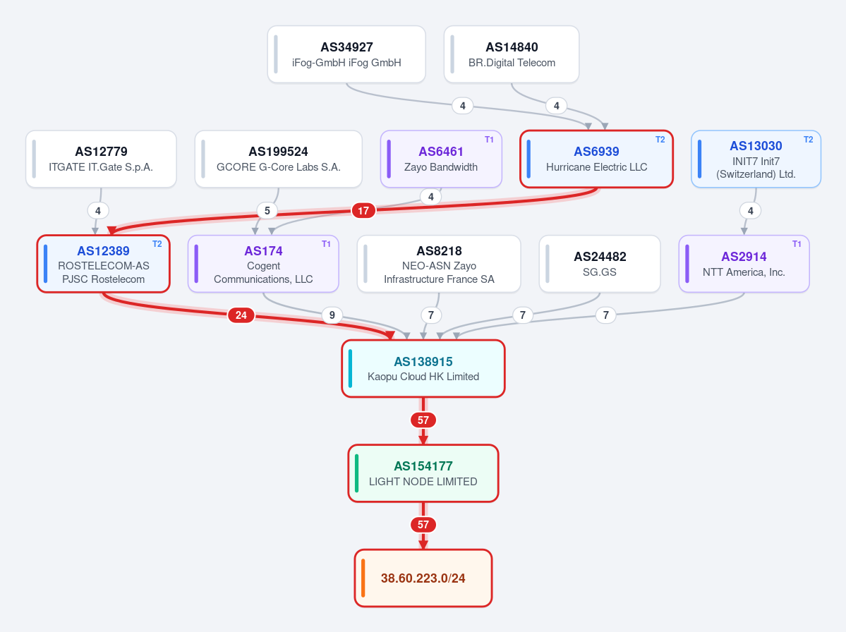Select the AS174 Cogent Communications node
This screenshot has height=632, width=846.
coord(263,264)
